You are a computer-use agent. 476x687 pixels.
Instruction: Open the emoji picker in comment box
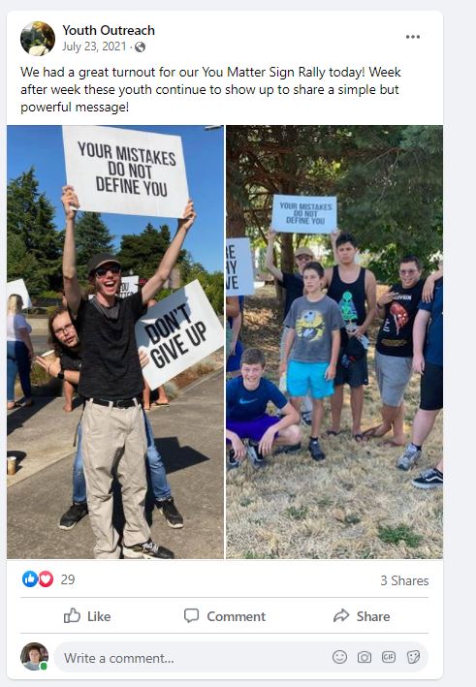[x=339, y=657]
